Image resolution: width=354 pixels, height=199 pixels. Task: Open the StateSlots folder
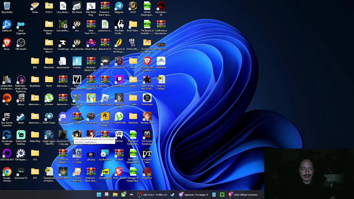pos(133,118)
